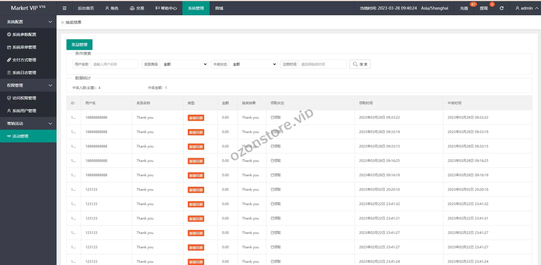Open the 交易 menu in top navigation
Screen dimensions: 541x265
point(137,8)
